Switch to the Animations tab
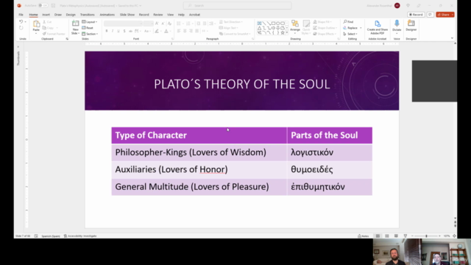This screenshot has height=265, width=471. [107, 15]
